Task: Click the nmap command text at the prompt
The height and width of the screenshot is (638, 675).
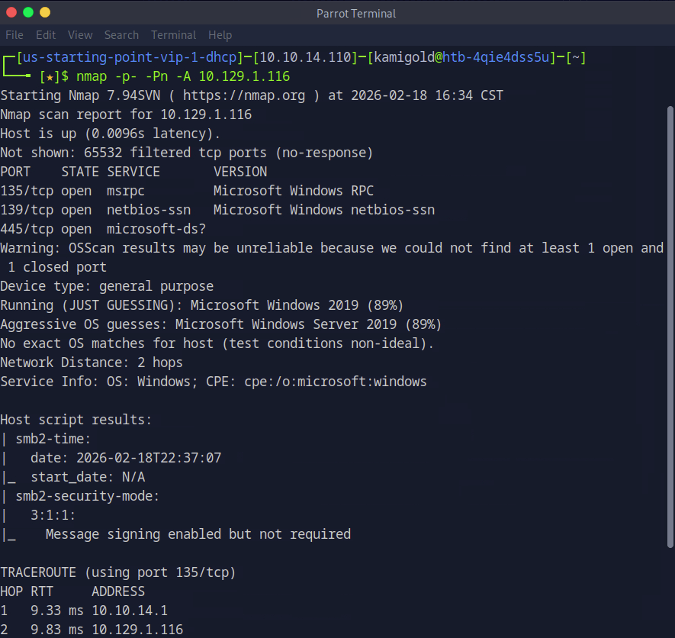Action: 183,76
